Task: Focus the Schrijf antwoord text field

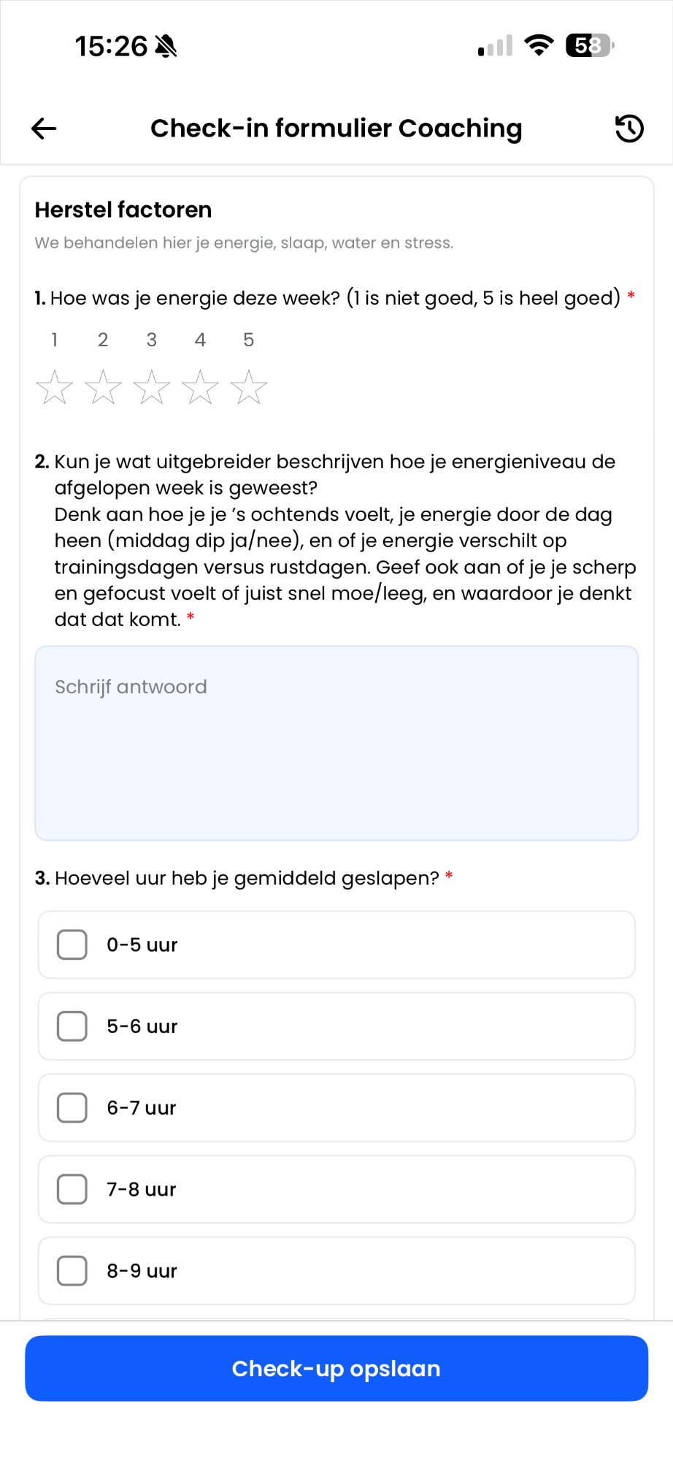Action: pyautogui.click(x=336, y=743)
